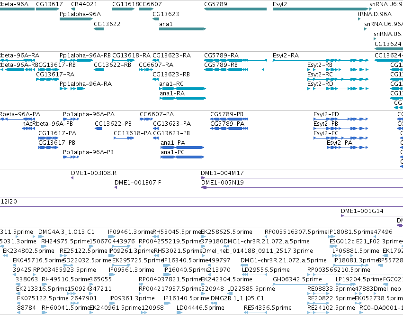Click EST RE24102.5prime
The width and height of the screenshot is (403, 315).
tap(318, 313)
